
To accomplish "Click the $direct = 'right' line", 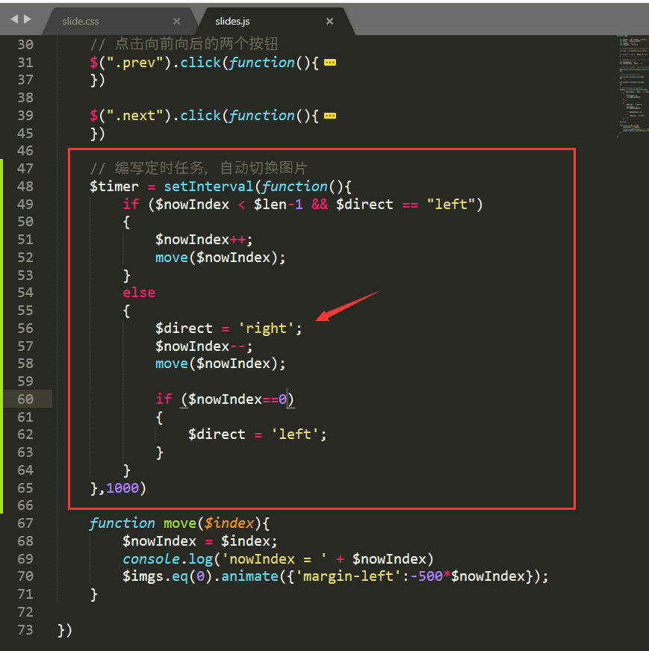I will 229,328.
